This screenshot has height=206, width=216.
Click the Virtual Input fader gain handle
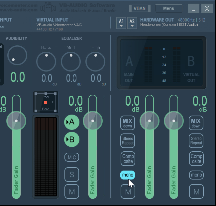[x=93, y=121]
